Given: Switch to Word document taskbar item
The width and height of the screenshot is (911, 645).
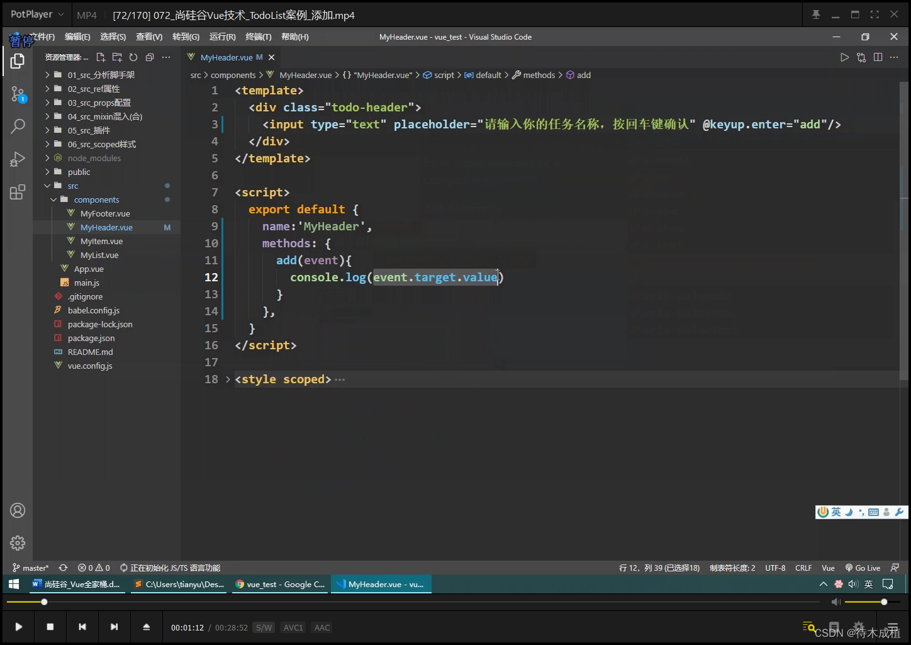Looking at the screenshot, I should [x=76, y=584].
